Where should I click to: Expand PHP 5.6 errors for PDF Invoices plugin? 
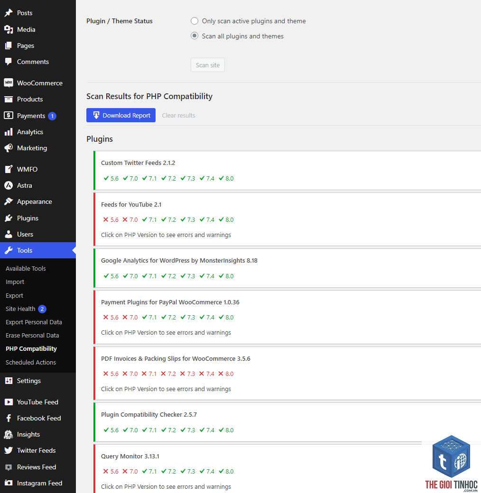click(x=111, y=374)
